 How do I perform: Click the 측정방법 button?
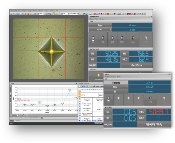tap(116, 83)
